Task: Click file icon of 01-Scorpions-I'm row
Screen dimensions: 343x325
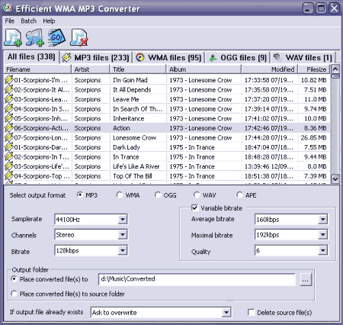Action: pos(9,80)
